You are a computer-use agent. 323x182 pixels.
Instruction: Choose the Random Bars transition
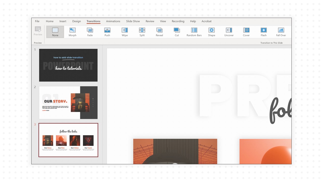click(194, 31)
